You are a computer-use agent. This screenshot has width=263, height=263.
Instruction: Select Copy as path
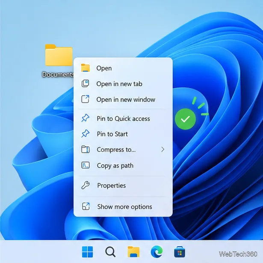tap(123, 165)
